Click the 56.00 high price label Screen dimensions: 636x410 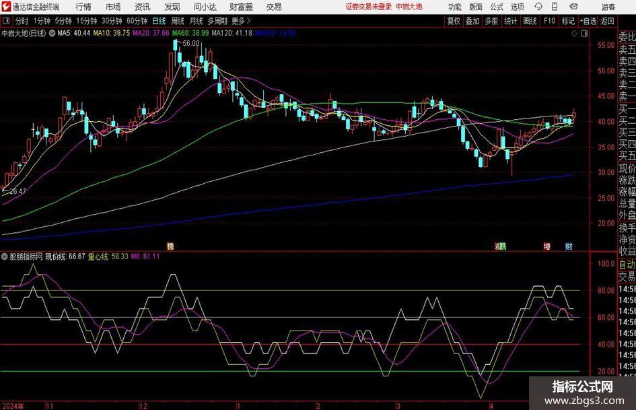click(x=191, y=43)
